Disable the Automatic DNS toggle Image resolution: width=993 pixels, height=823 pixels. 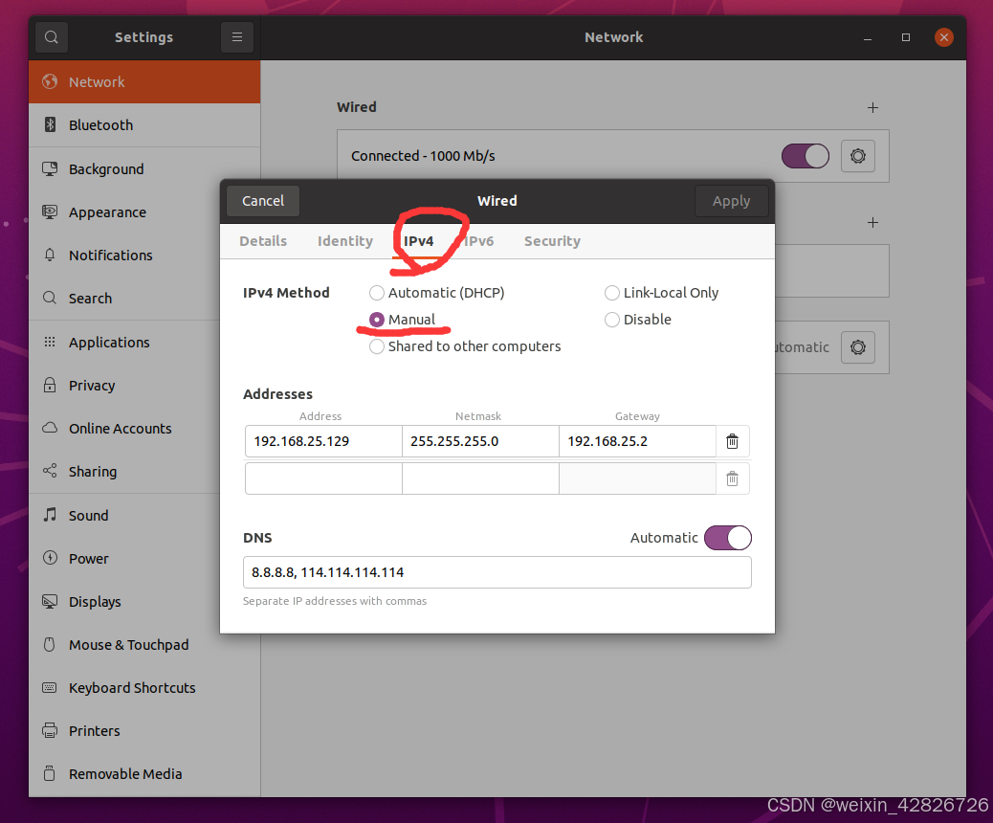727,538
